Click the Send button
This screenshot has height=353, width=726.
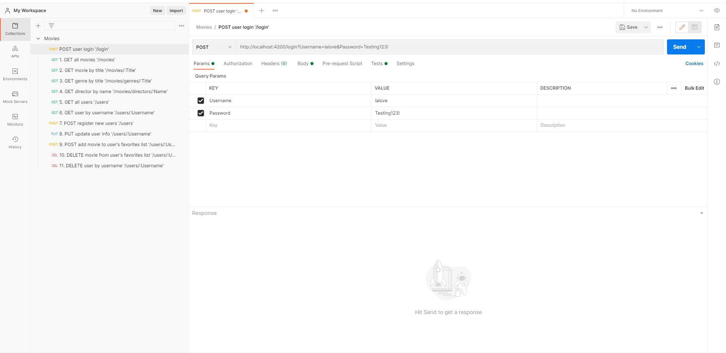click(679, 47)
